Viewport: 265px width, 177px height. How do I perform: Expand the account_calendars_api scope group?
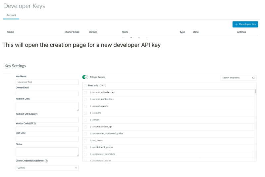(x=90, y=92)
